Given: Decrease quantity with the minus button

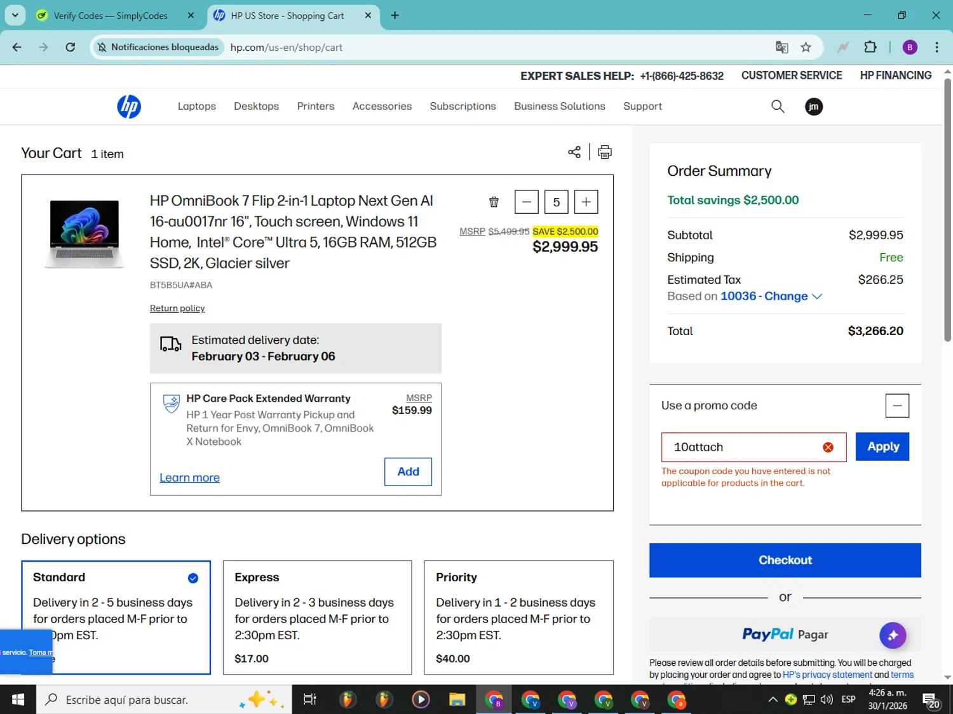Looking at the screenshot, I should pyautogui.click(x=526, y=202).
